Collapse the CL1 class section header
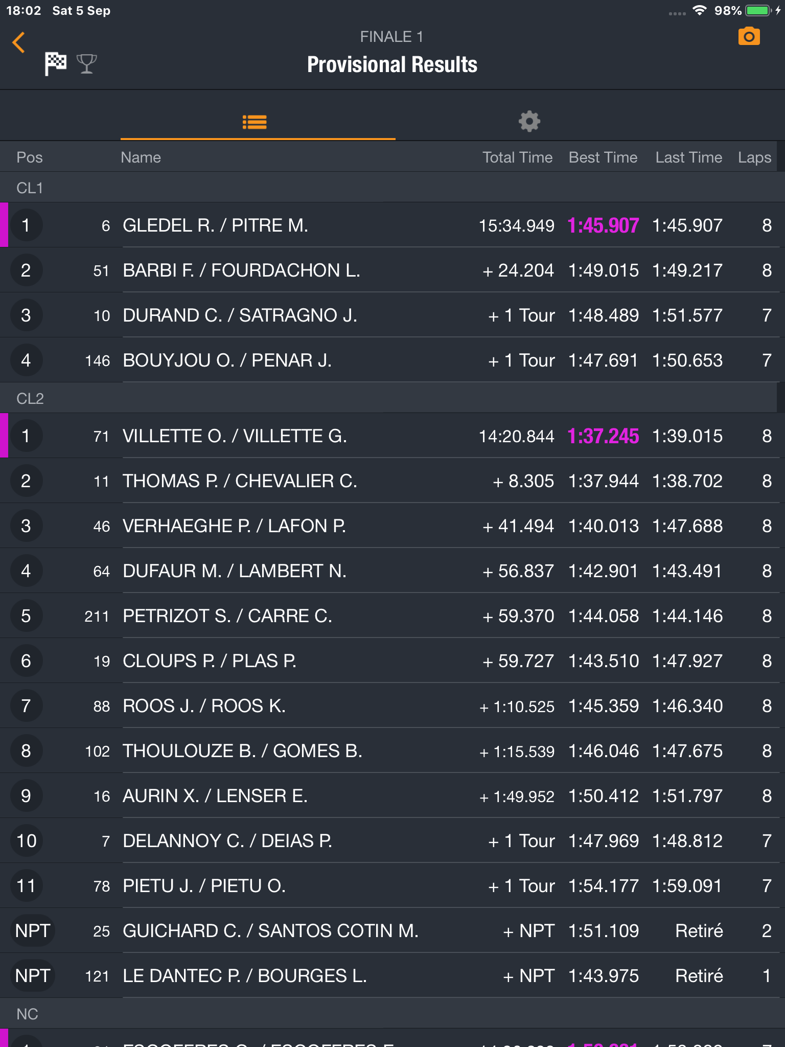 tap(30, 188)
